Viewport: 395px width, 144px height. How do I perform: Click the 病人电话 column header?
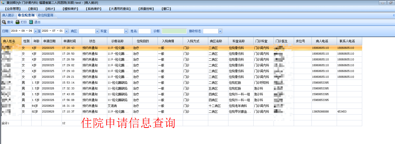[324, 41]
